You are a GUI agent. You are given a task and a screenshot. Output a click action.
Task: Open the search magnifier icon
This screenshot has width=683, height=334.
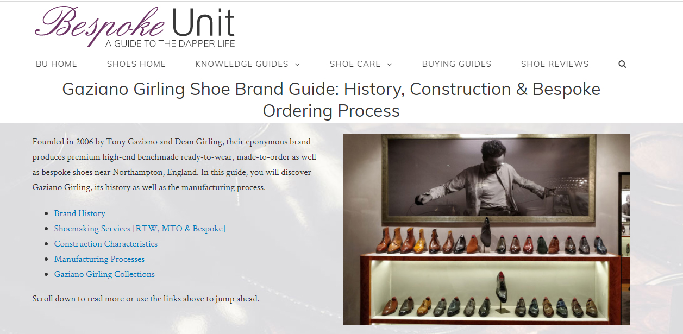point(622,64)
